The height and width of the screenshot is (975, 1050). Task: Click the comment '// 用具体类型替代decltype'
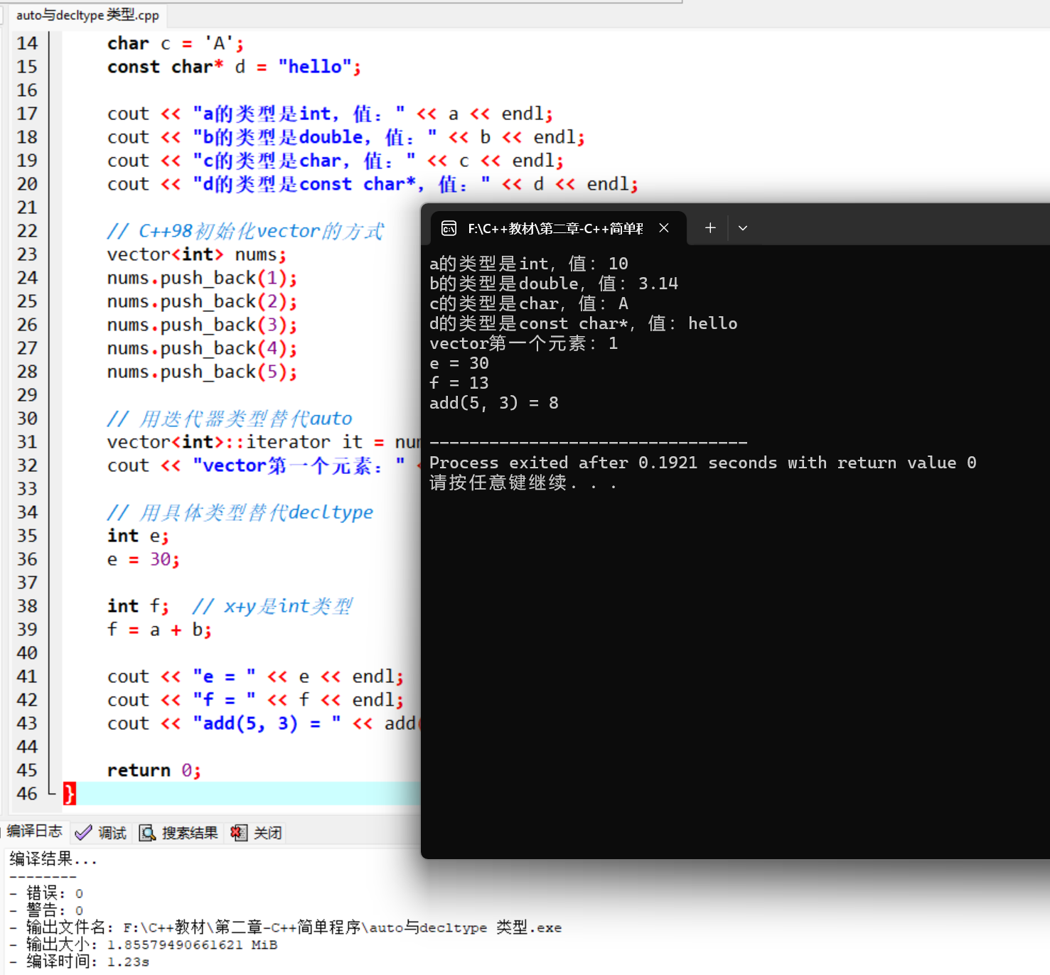pos(240,512)
